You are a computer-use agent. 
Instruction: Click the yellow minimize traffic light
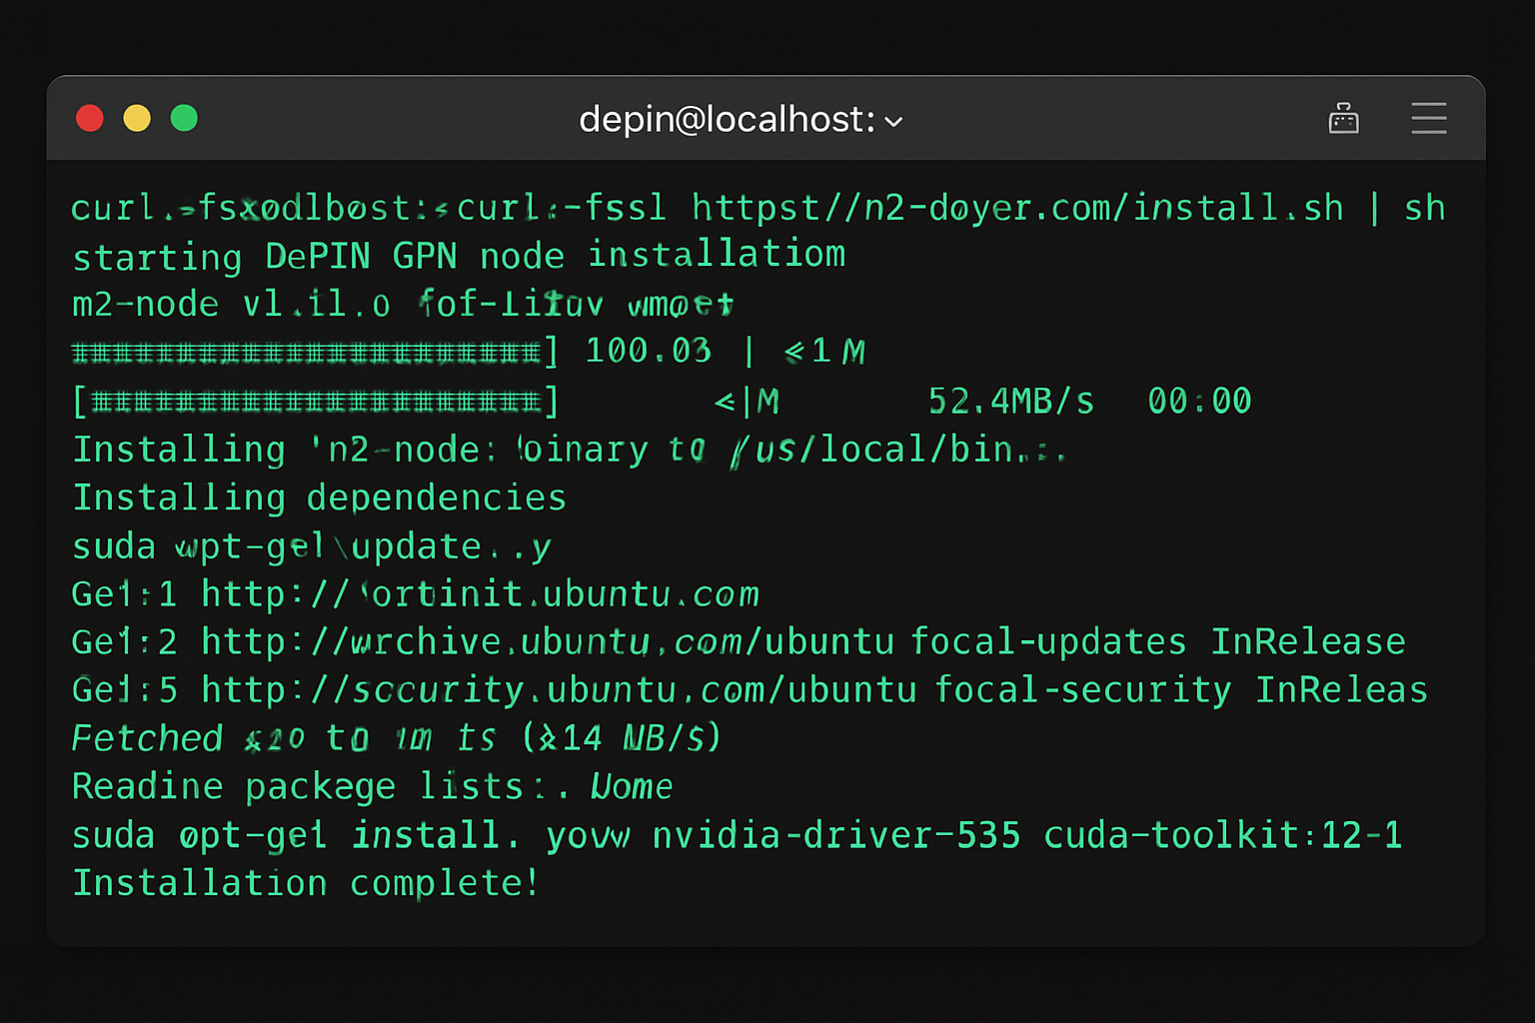137,117
